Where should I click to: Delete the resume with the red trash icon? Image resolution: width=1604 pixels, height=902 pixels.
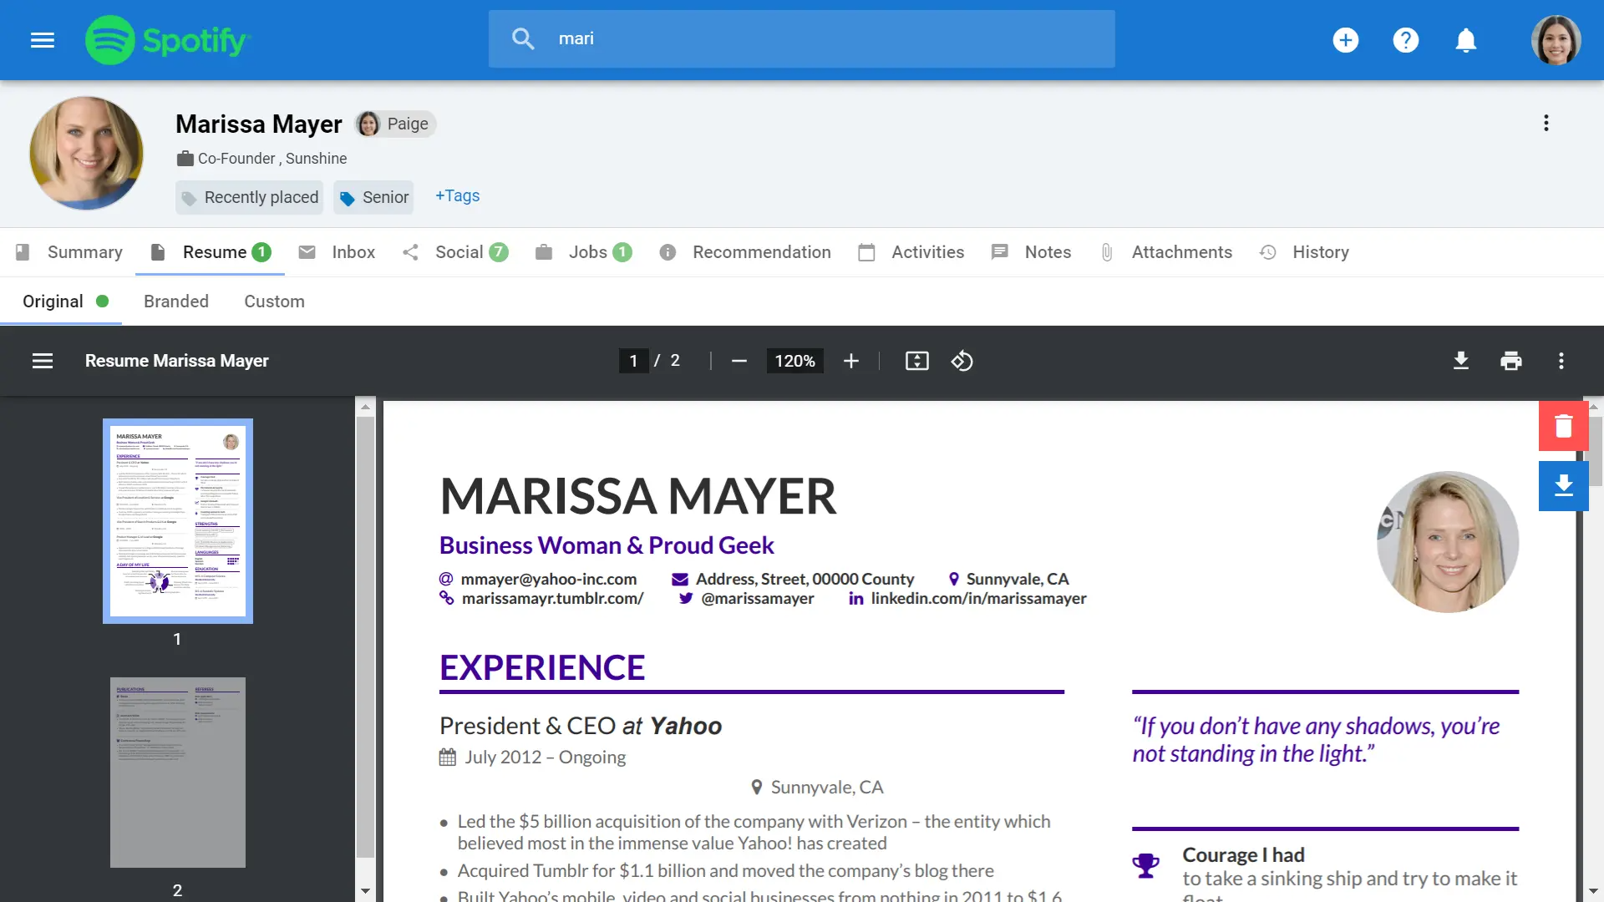pos(1564,425)
